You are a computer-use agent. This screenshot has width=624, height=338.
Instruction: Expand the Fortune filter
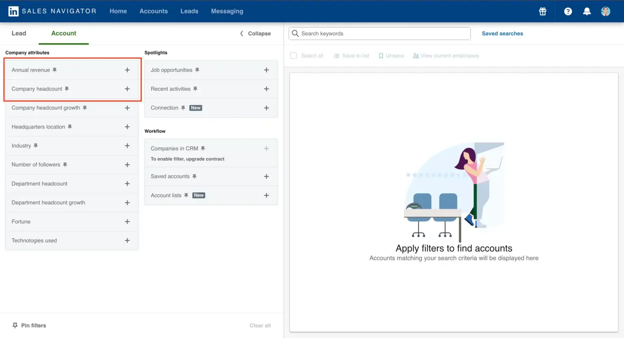click(127, 222)
